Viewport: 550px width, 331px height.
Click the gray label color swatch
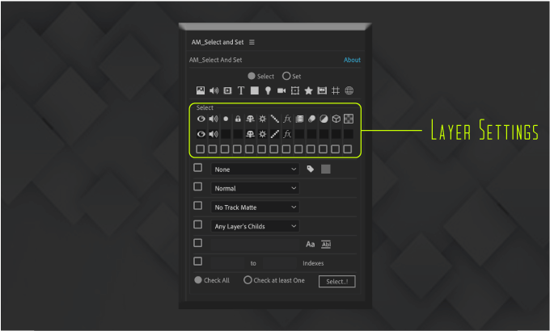325,170
